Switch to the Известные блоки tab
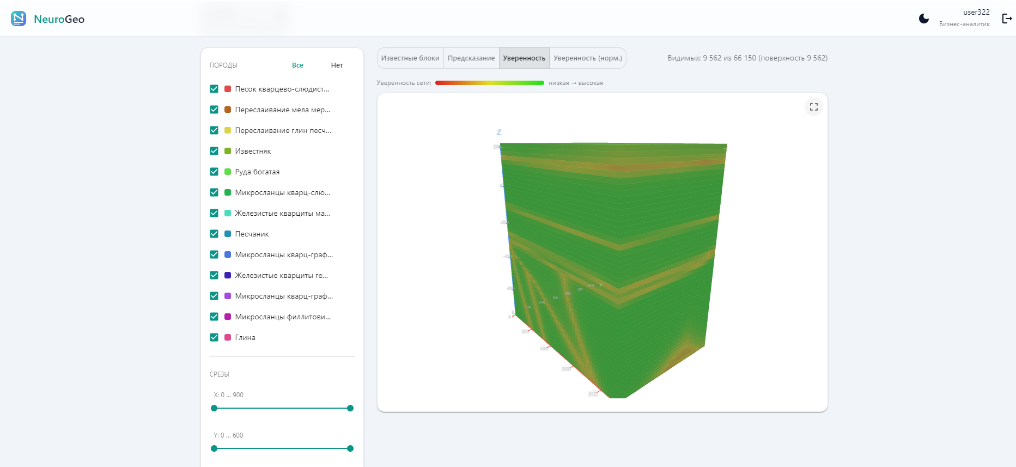This screenshot has height=467, width=1016. [x=410, y=58]
